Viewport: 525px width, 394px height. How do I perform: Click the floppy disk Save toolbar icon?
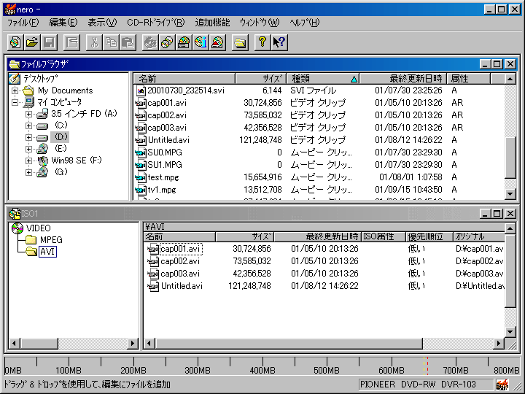(49, 42)
